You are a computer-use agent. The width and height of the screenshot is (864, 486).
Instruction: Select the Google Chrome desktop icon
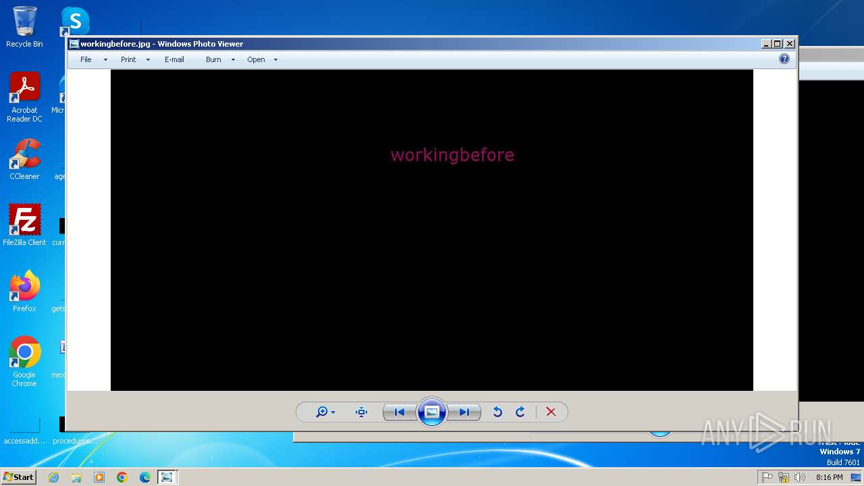point(24,362)
